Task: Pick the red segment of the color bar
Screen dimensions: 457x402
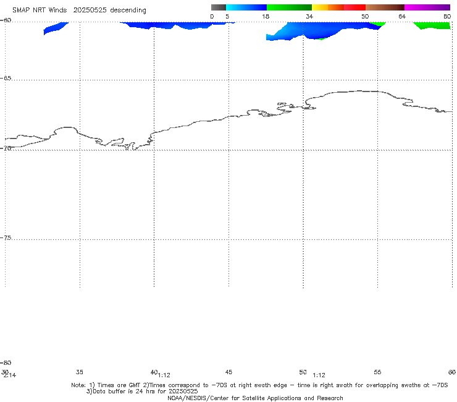Action: coord(354,7)
